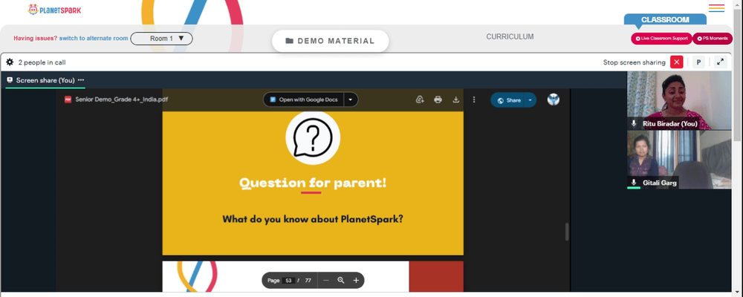Click the PlanetSpark logo
This screenshot has height=297, width=743.
tap(54, 10)
